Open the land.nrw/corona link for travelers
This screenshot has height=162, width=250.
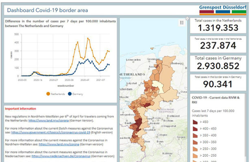coord(48,121)
